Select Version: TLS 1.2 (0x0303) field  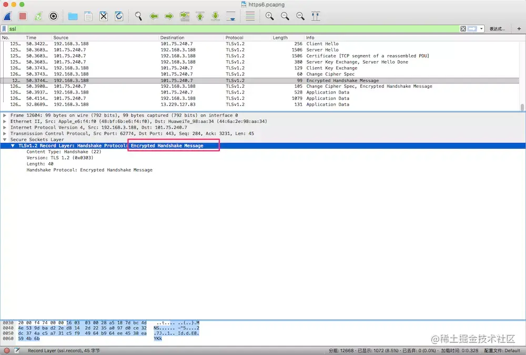pos(60,158)
